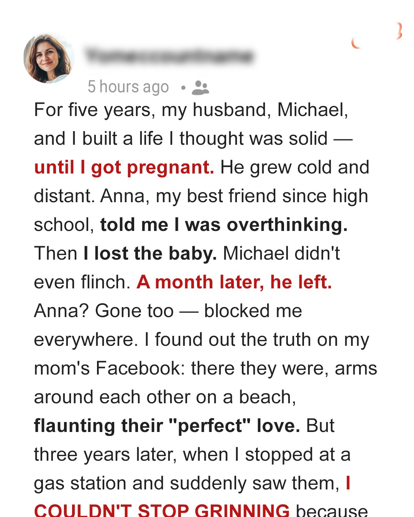Image resolution: width=414 pixels, height=517 pixels.
Task: Click the orange squiggle at top-right edge
Action: [399, 31]
